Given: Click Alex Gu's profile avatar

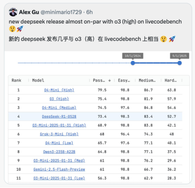Looking at the screenshot, I should [x=13, y=12].
